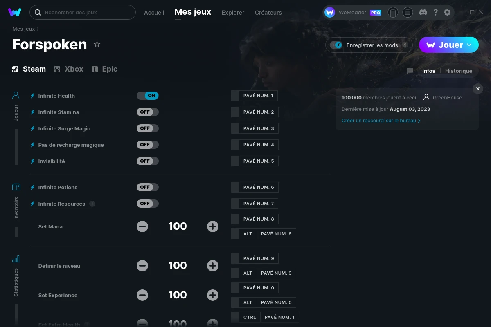The height and width of the screenshot is (327, 491).
Task: Increase Définir le niveau with plus
Action: pos(213,266)
